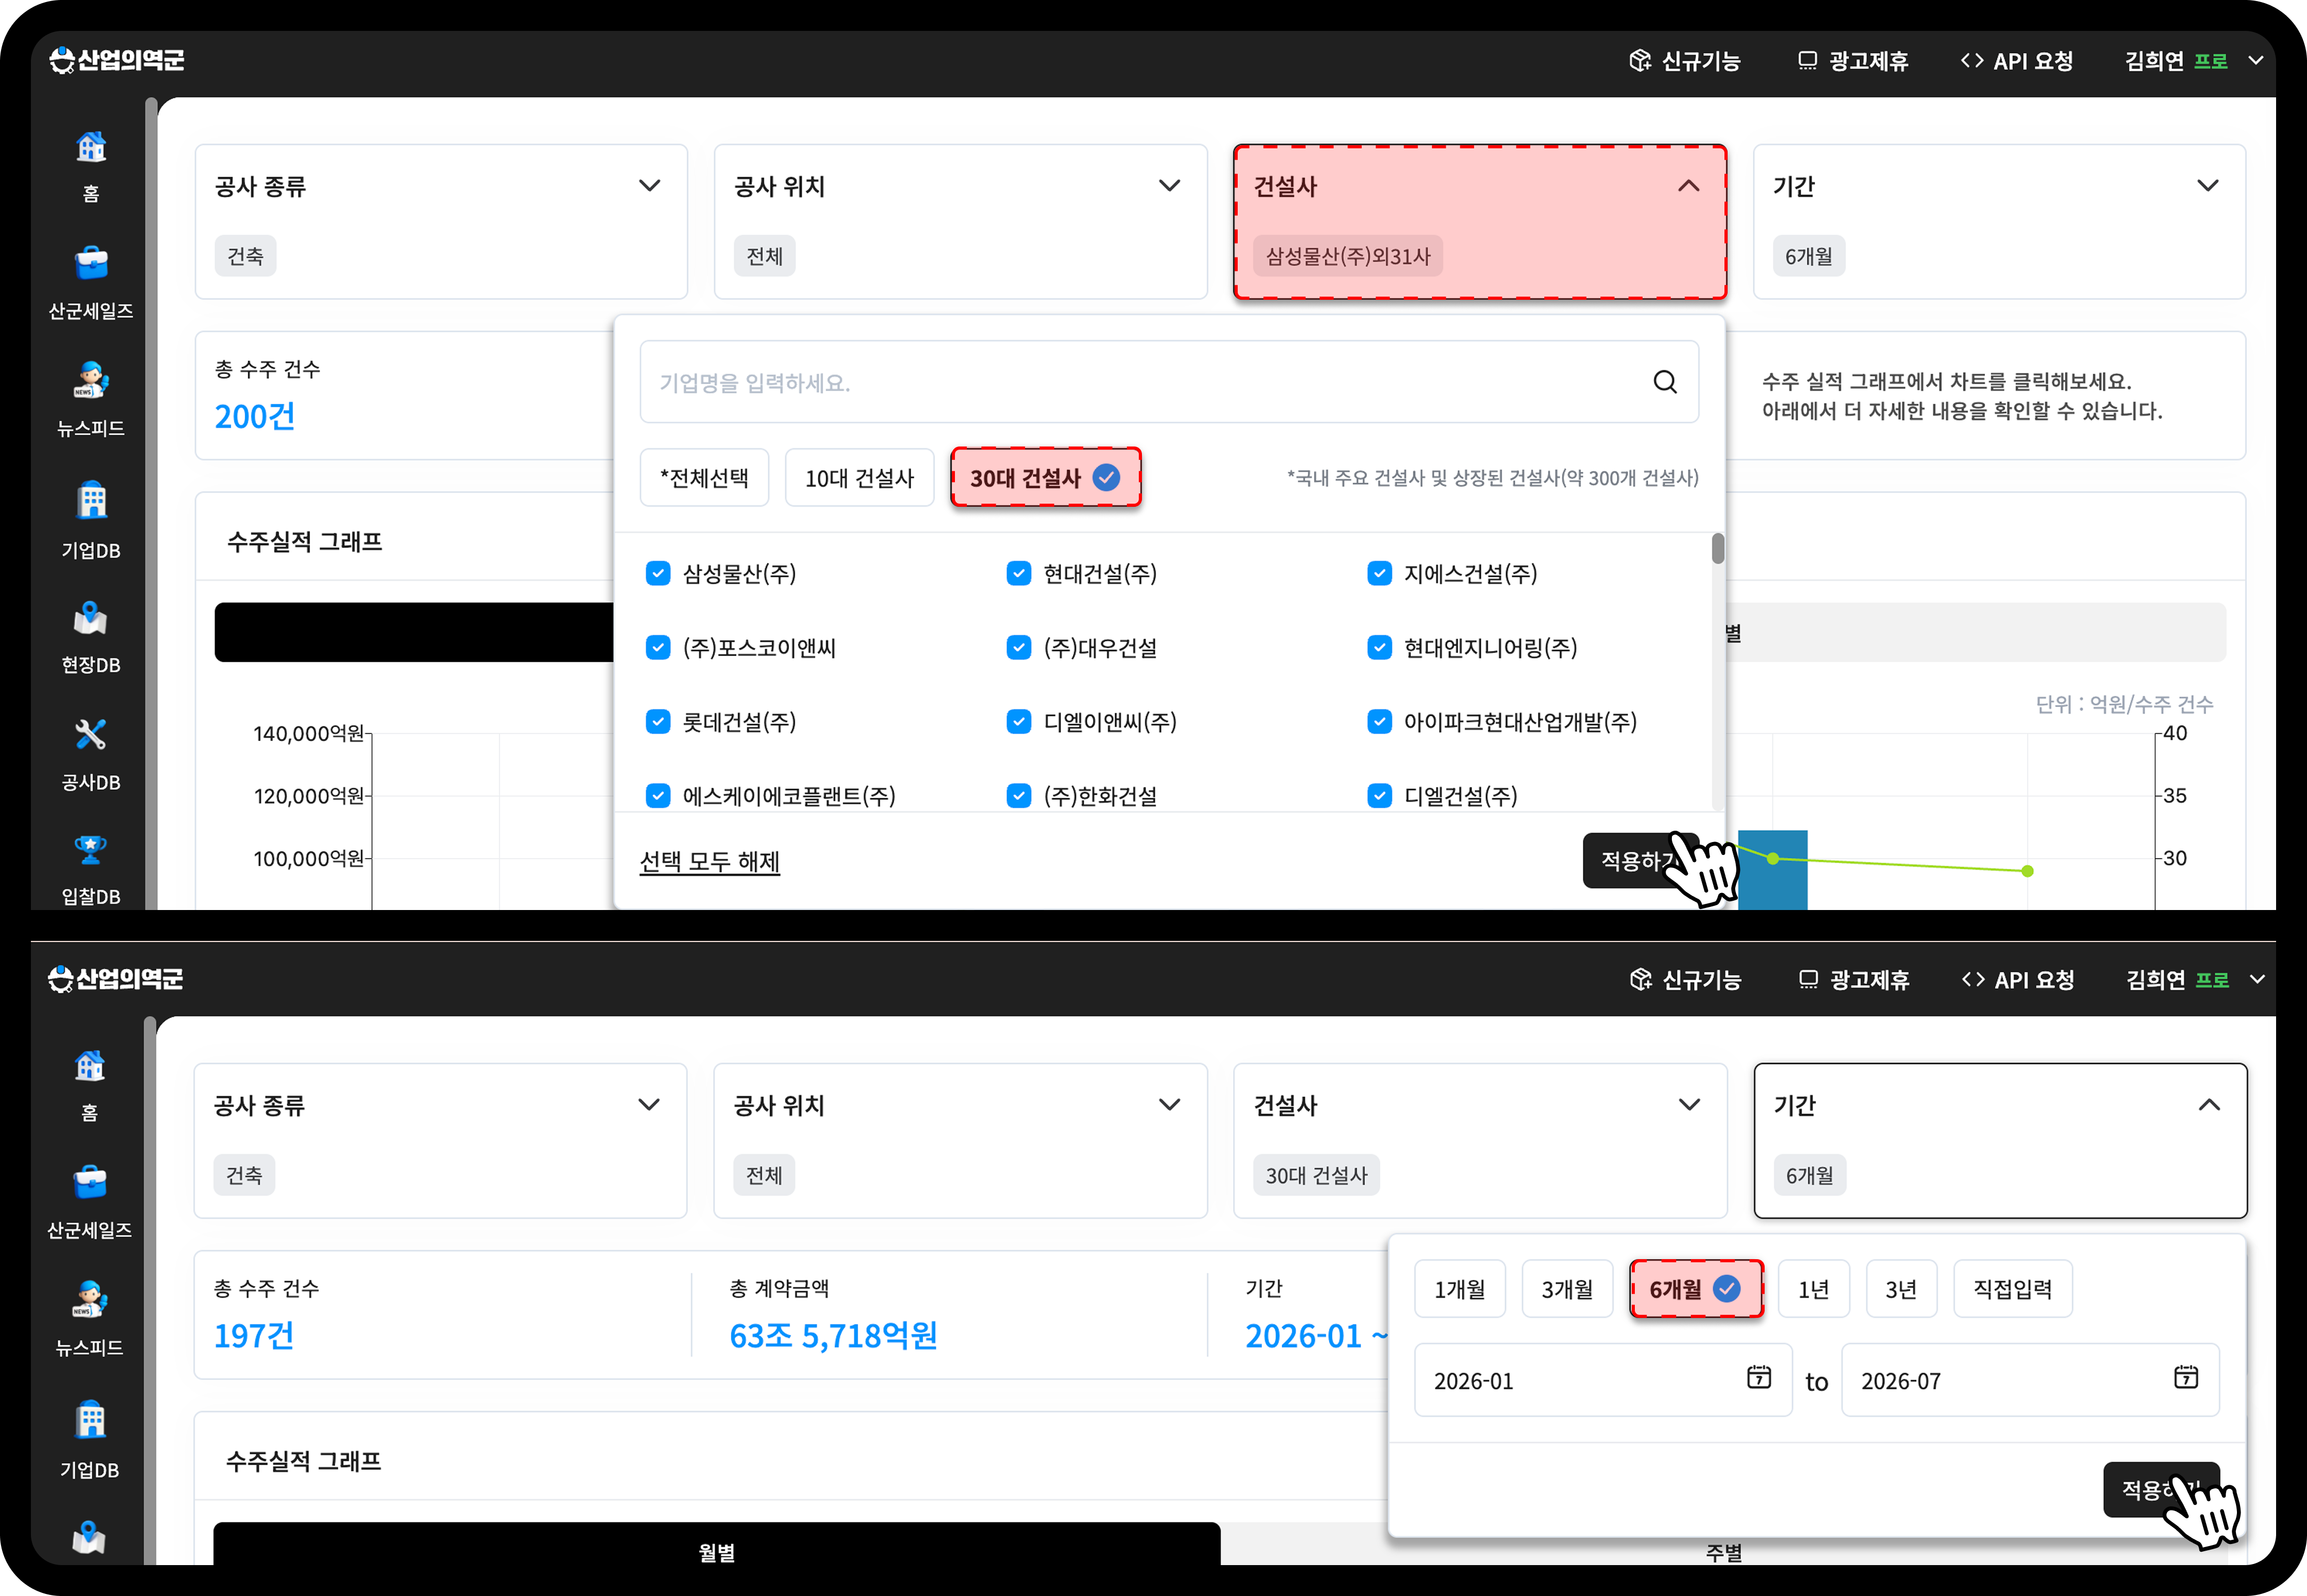
Task: Open 기업DB building icon in top sidebar
Action: (91, 500)
